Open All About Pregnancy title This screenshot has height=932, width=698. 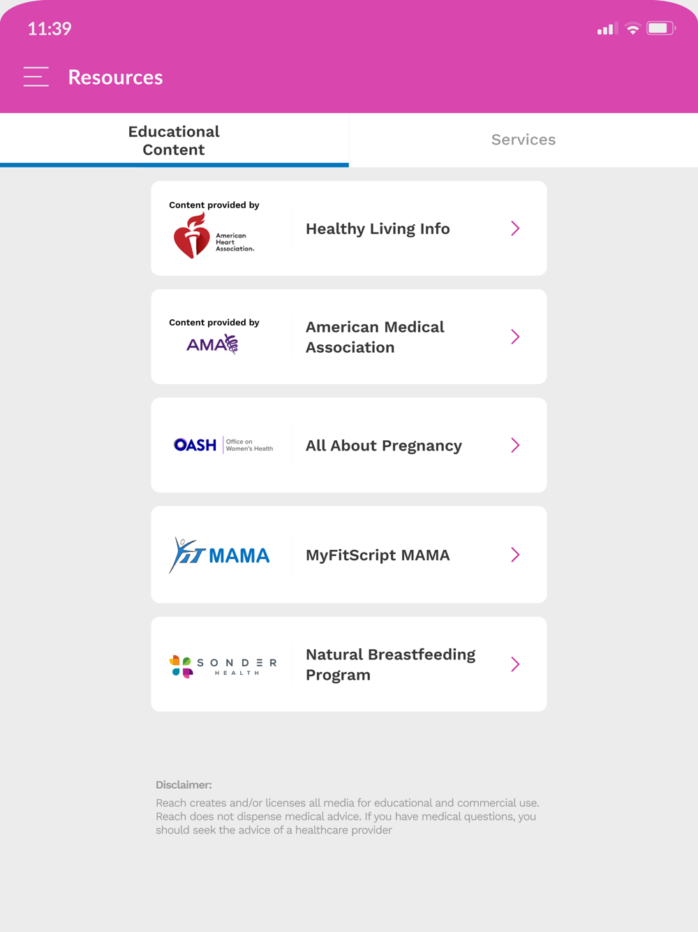coord(384,446)
